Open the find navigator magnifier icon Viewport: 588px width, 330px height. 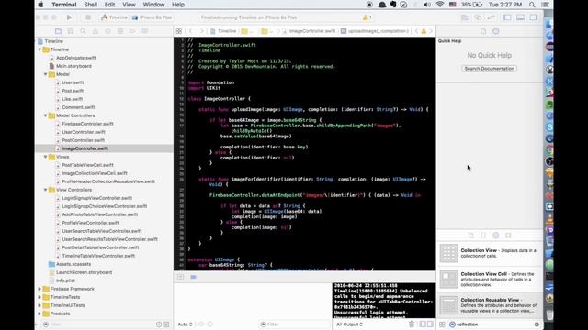(x=83, y=31)
